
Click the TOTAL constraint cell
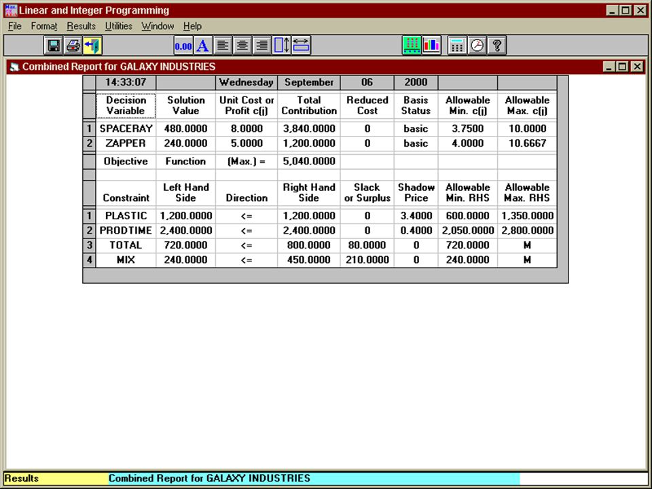pyautogui.click(x=126, y=245)
